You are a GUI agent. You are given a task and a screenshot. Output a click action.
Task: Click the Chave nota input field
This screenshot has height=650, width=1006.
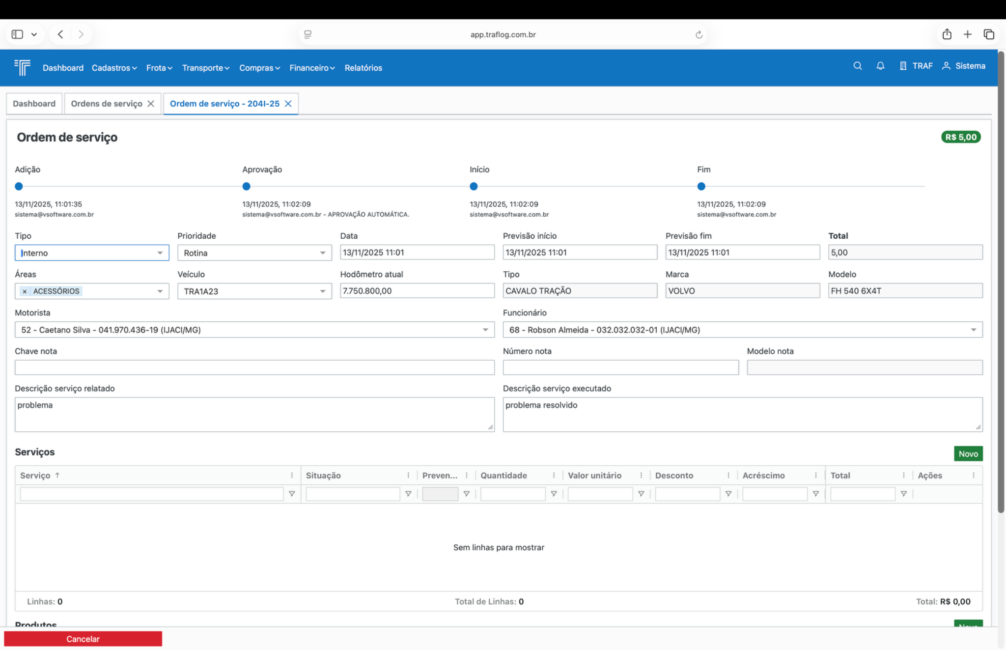click(x=254, y=367)
